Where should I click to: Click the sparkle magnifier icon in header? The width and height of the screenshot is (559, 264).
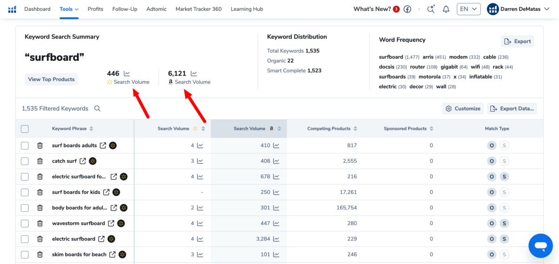coord(430,9)
